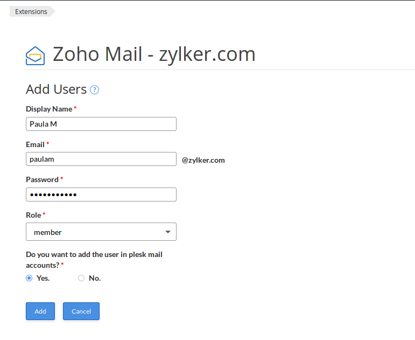
Task: Click the Zoho Mail envelope logo icon
Action: [x=36, y=55]
